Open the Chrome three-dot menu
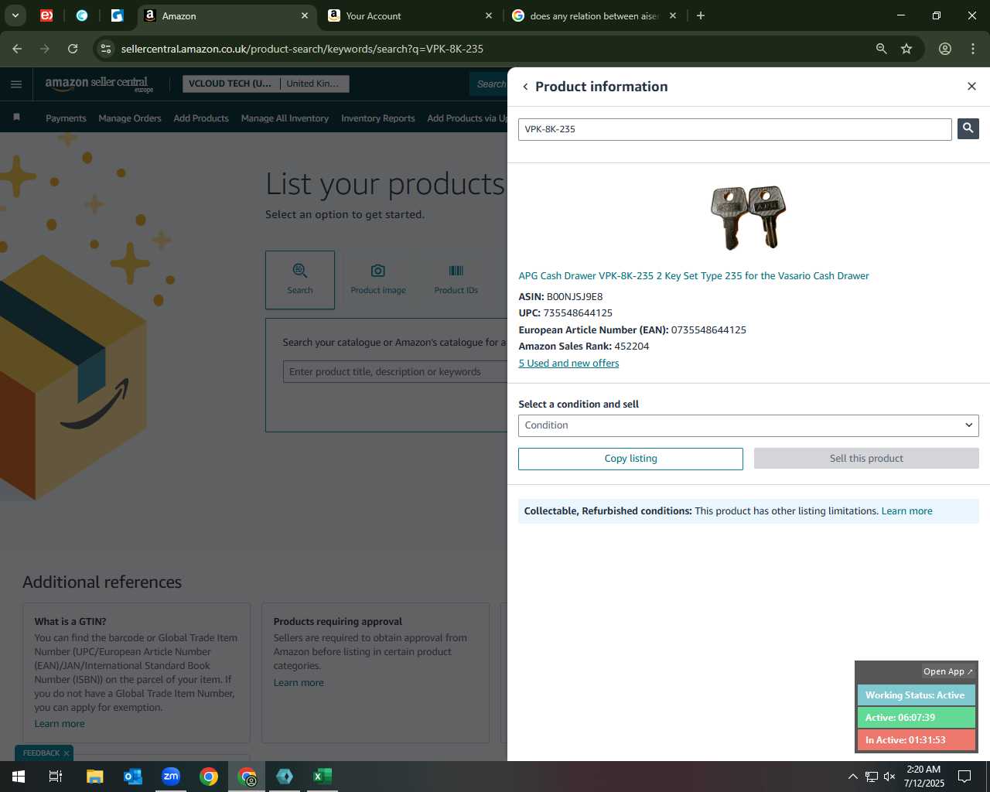The image size is (990, 792). pyautogui.click(x=973, y=49)
